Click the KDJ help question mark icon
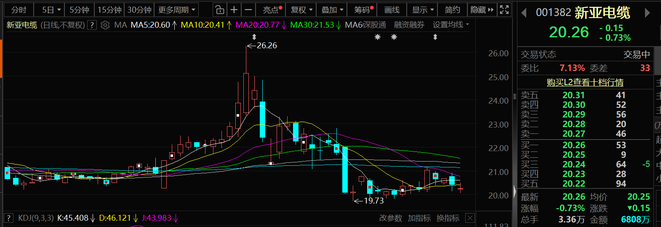This screenshot has height=227, width=661. coord(9,218)
